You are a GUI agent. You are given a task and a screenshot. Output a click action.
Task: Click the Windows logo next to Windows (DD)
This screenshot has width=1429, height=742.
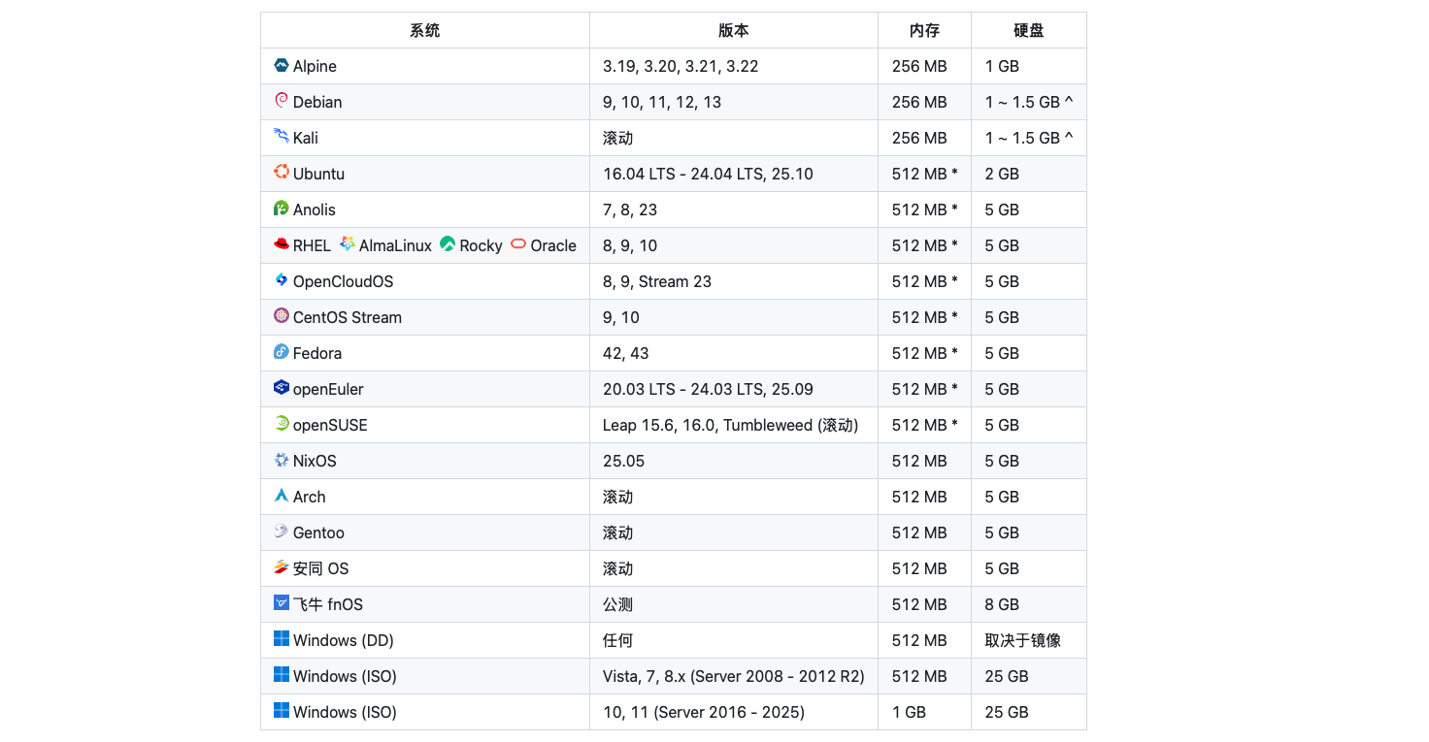coord(280,639)
